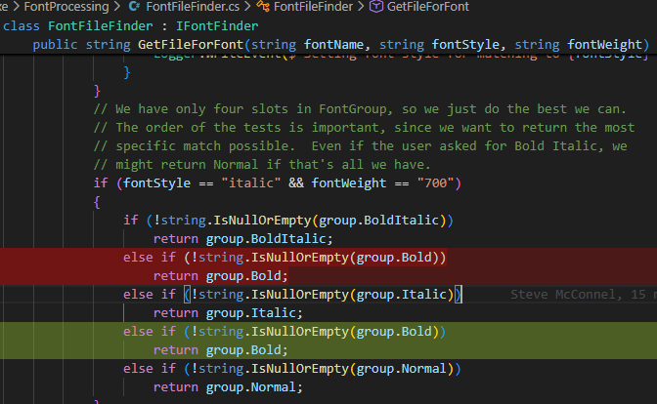Select the GetFileForFont breadcrumb item
This screenshot has width=657, height=404.
(426, 7)
